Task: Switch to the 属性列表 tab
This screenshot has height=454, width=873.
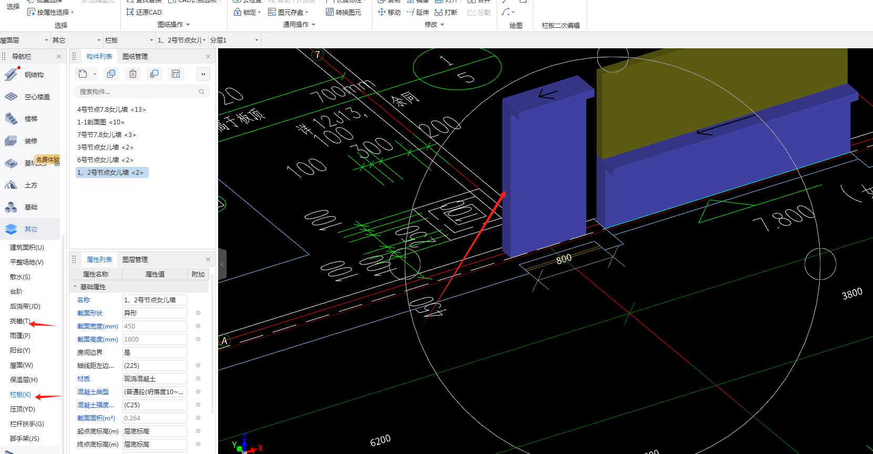Action: tap(99, 259)
